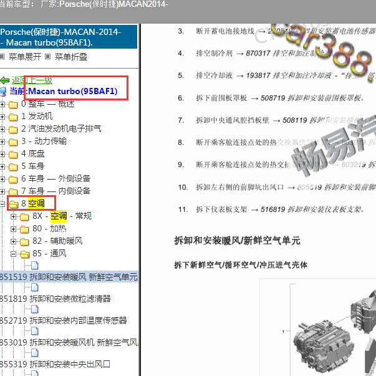Select 4 底盘 label

(33, 154)
